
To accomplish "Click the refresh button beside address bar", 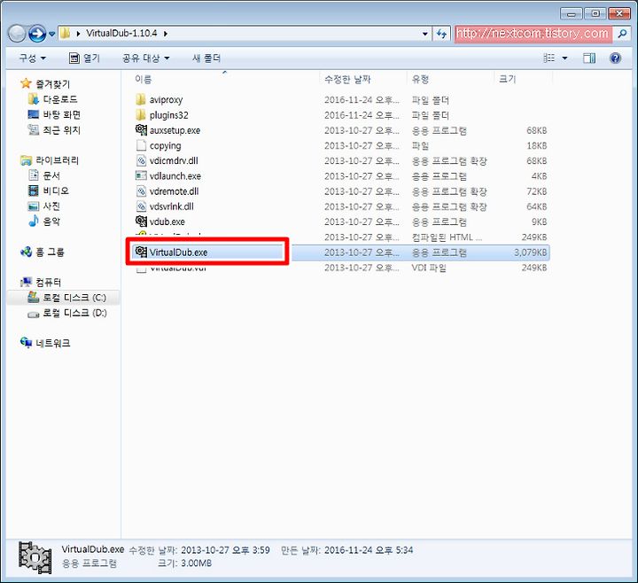I will pos(441,34).
